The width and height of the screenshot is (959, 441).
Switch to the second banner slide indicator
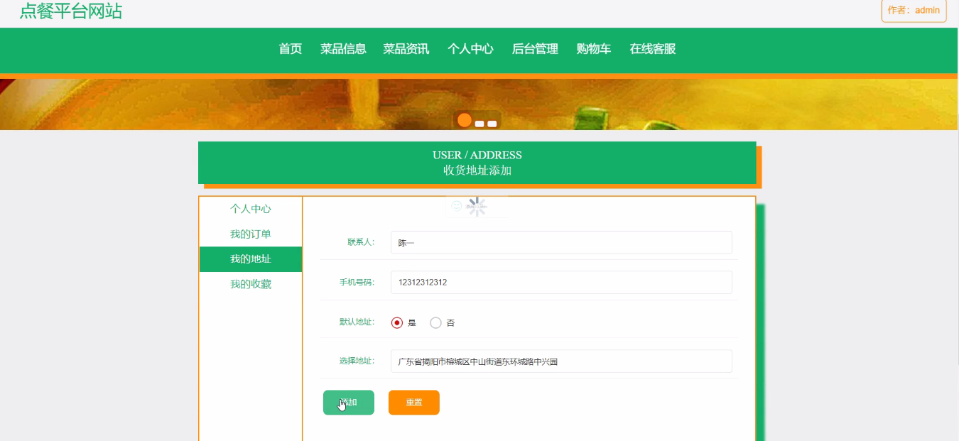tap(479, 124)
